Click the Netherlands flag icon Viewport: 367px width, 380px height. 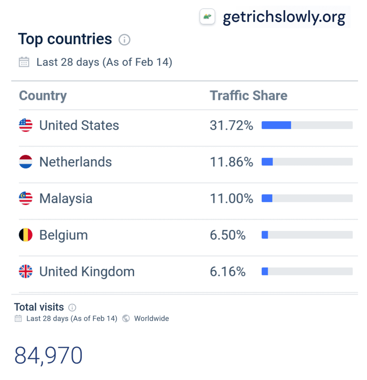[26, 162]
